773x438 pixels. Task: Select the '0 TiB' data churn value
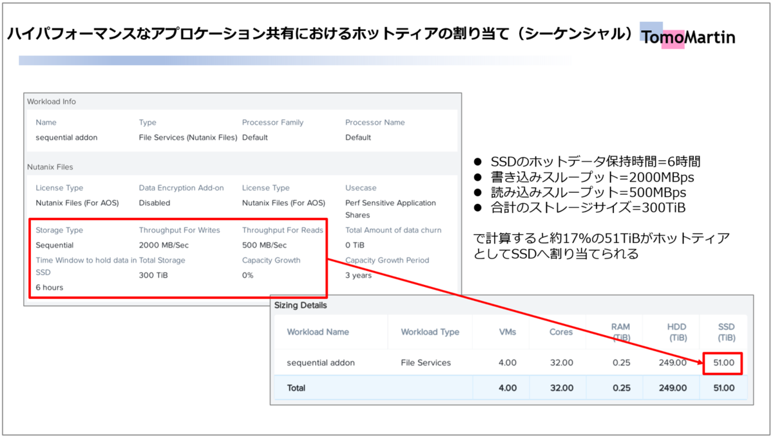pyautogui.click(x=355, y=245)
